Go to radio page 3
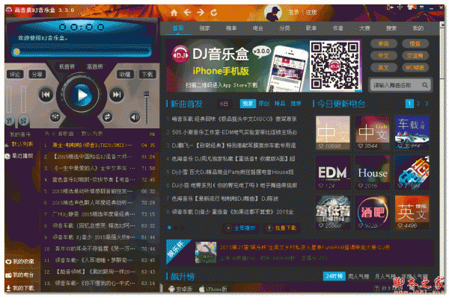 [x=427, y=104]
